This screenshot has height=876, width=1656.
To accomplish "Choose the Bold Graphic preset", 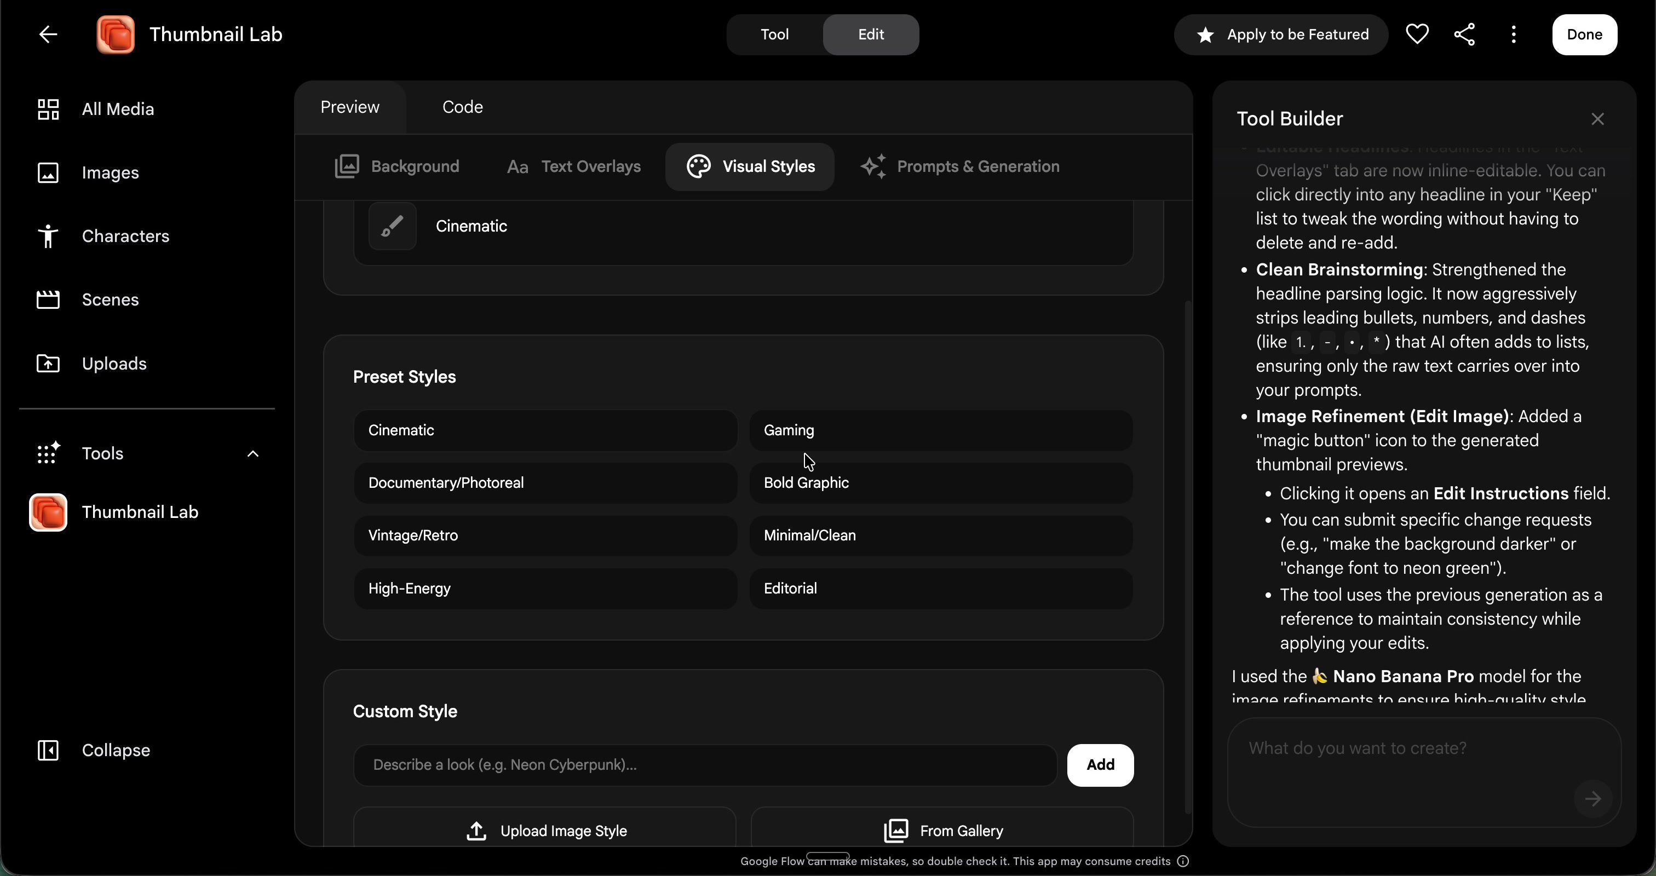I will tap(941, 483).
